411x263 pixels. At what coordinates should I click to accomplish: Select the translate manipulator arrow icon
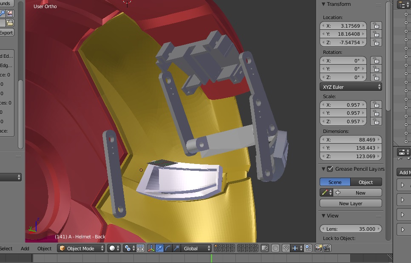[160, 249]
